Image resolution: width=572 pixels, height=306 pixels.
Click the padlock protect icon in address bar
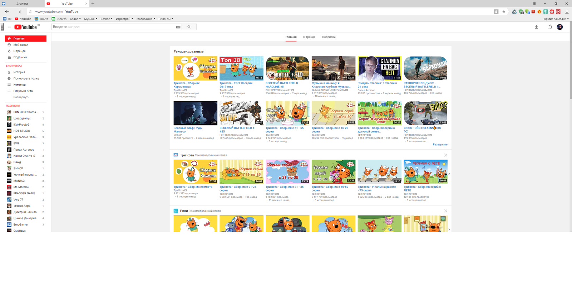[x=496, y=12]
